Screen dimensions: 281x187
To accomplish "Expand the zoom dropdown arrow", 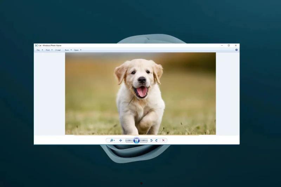I will [114, 140].
